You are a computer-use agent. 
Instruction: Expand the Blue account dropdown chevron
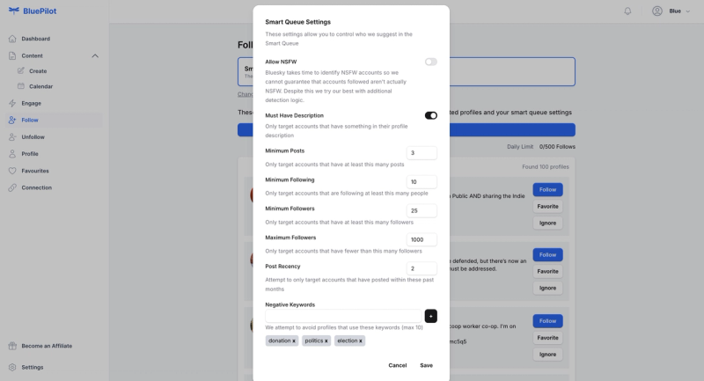[x=688, y=11]
